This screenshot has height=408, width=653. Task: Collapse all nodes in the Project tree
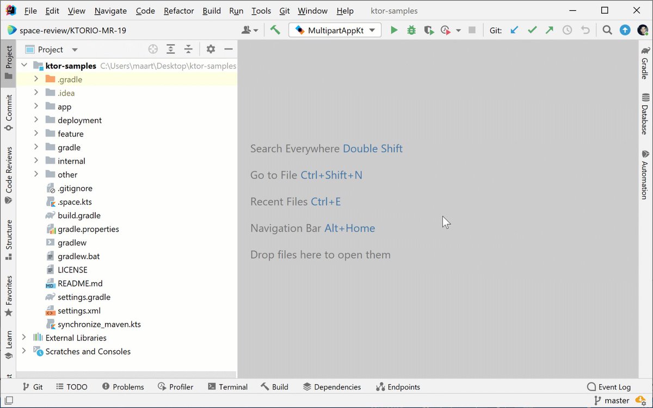[x=188, y=49]
